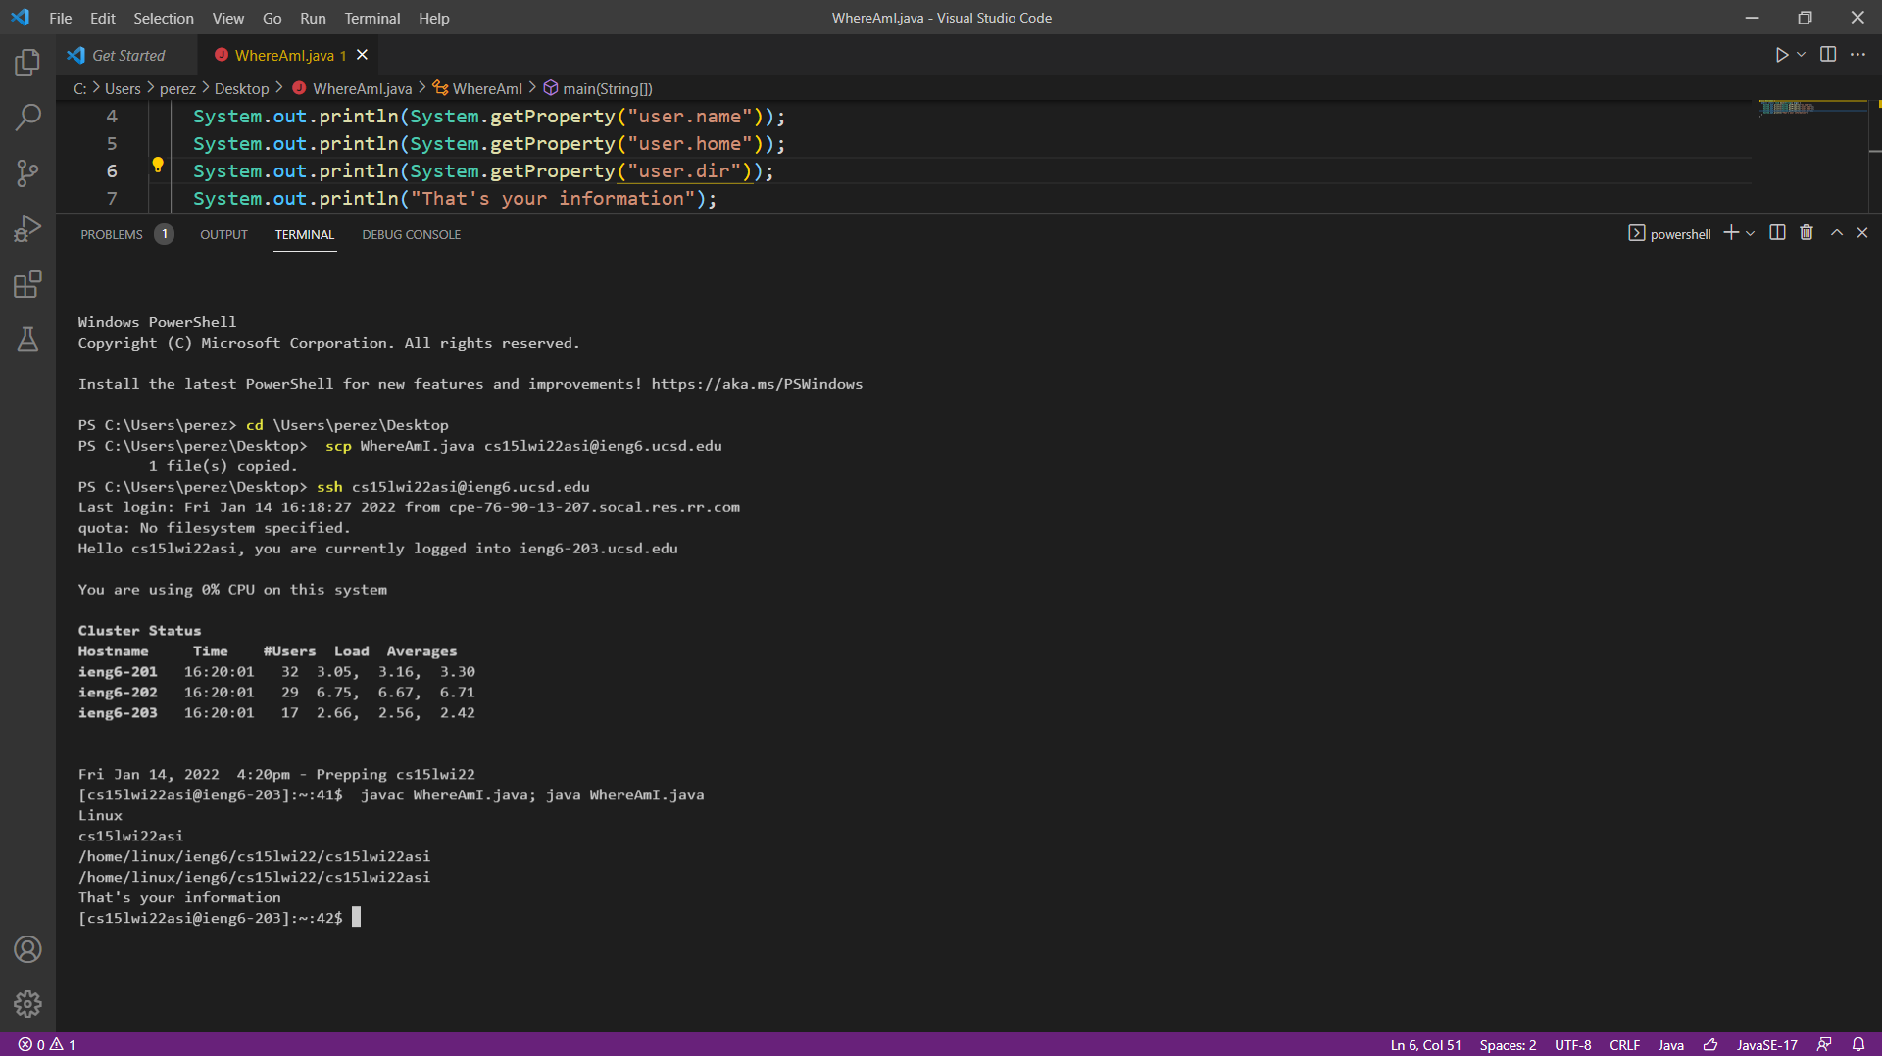
Task: Open the Terminal menu in menu bar
Action: tap(371, 18)
